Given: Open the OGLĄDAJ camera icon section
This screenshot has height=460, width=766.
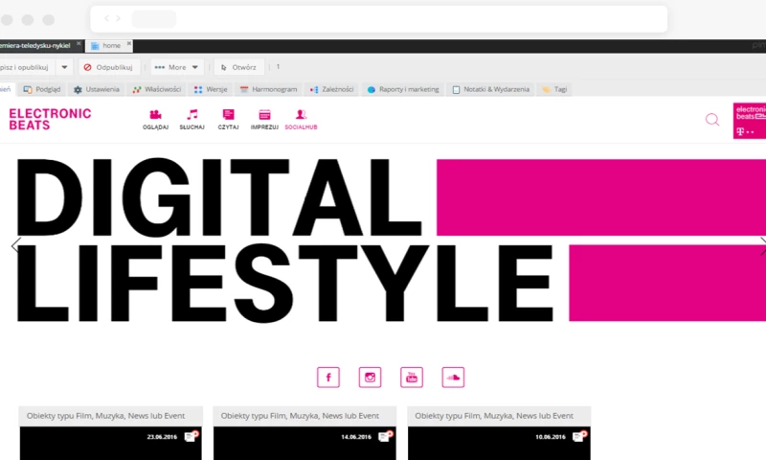Looking at the screenshot, I should [155, 119].
